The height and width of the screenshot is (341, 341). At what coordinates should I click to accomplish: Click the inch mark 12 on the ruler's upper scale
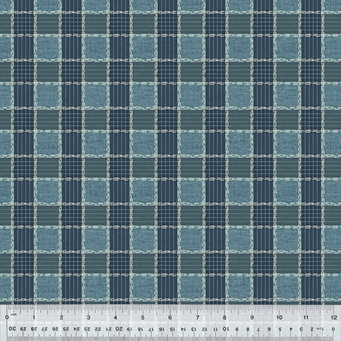(334, 317)
